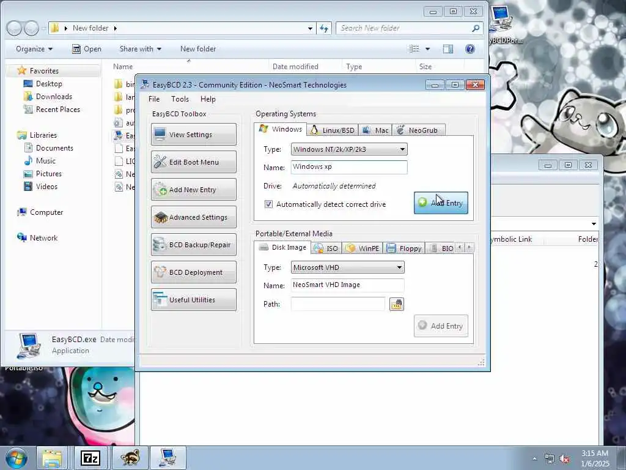Expand the address bar history dropdown

pyautogui.click(x=310, y=28)
